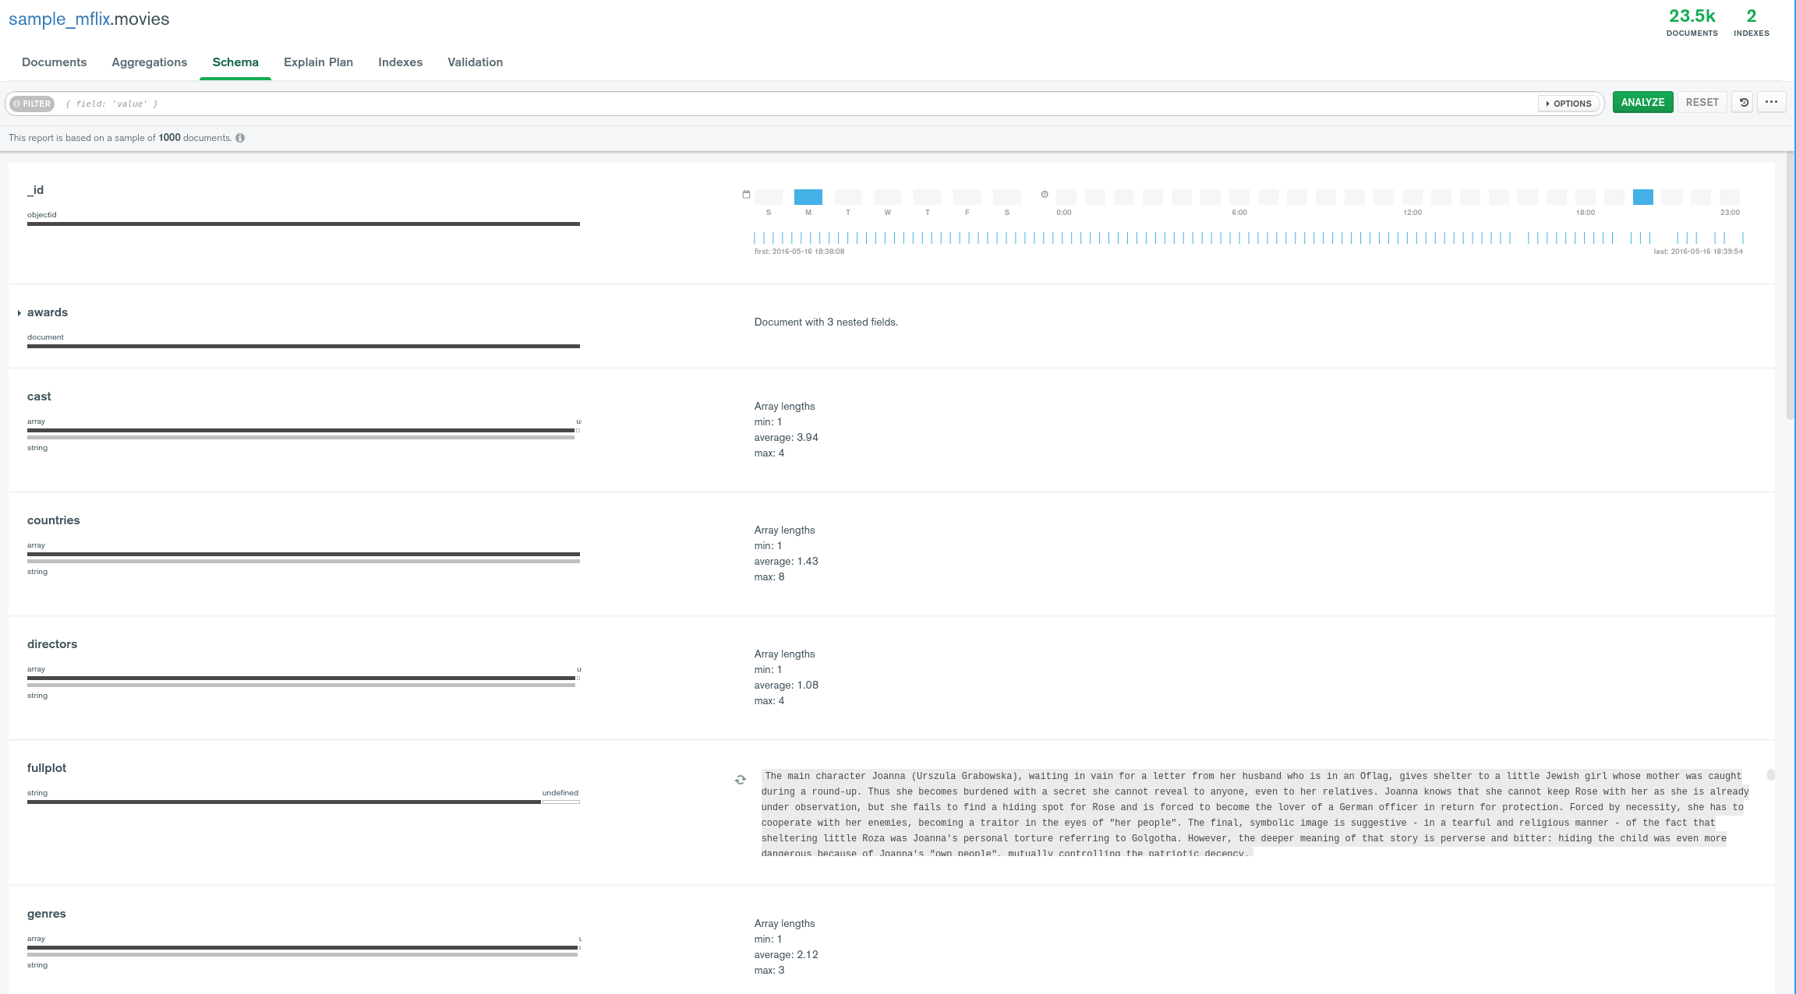
Task: Select the highlighted Monday bar
Action: click(808, 197)
